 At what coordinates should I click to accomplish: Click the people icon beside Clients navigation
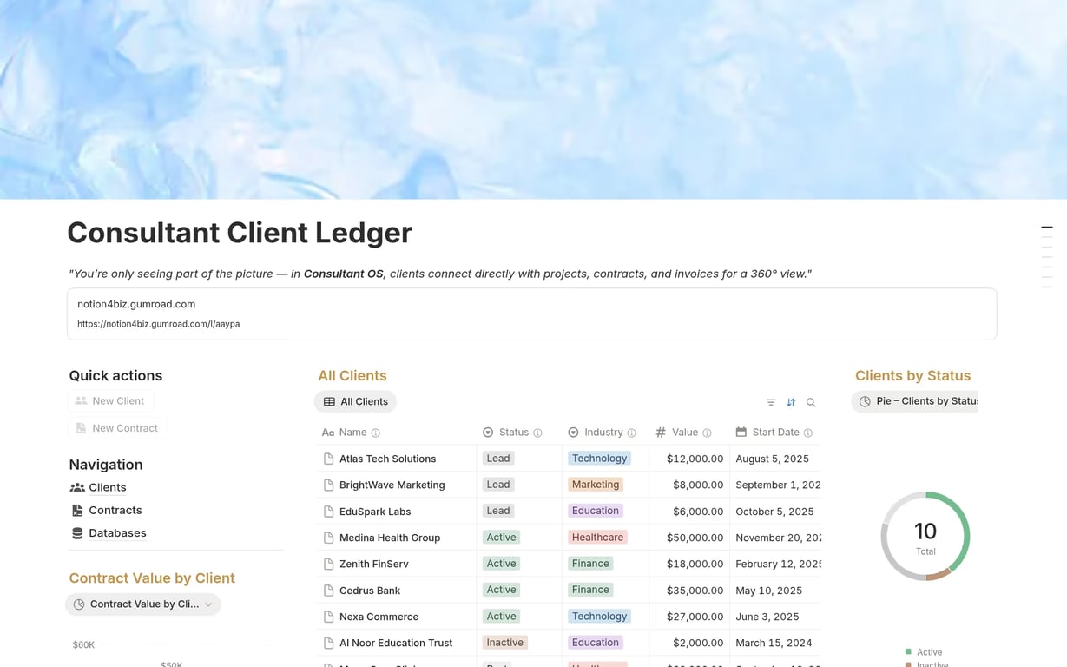(77, 487)
